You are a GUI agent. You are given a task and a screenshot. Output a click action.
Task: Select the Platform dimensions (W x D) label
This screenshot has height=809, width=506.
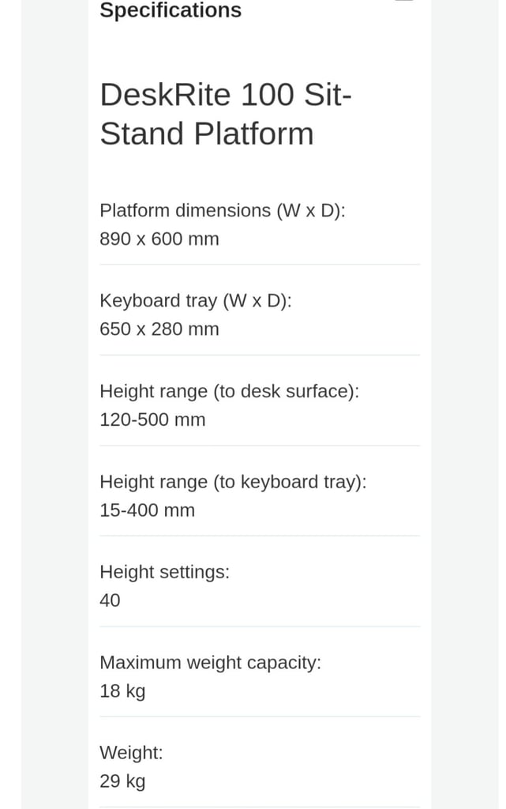point(223,210)
